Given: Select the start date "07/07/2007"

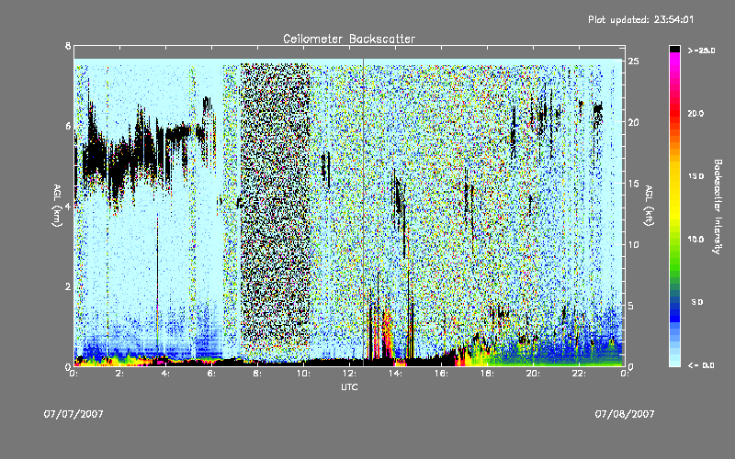Looking at the screenshot, I should click(73, 414).
